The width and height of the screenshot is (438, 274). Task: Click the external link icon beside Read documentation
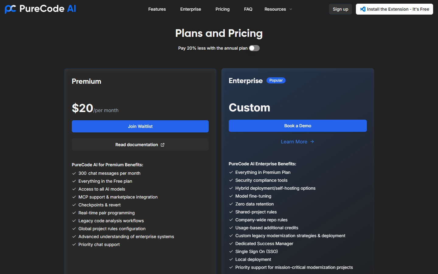(162, 145)
